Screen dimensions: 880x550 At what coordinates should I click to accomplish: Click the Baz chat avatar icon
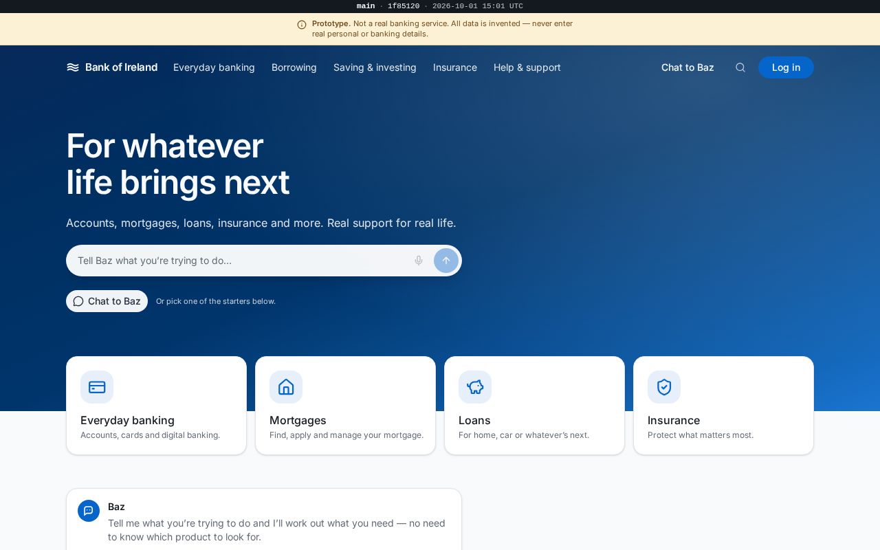[89, 511]
